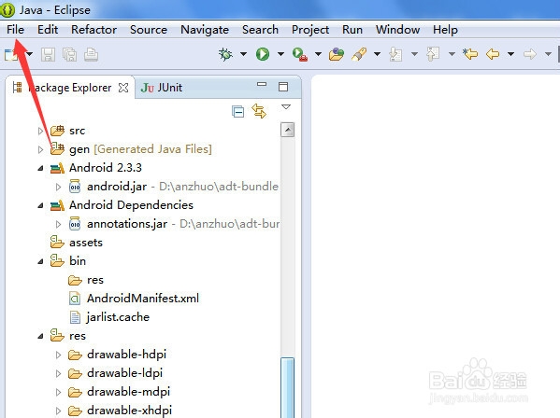Select AndroidManifest.xml in bin
The width and height of the screenshot is (560, 418).
[134, 299]
